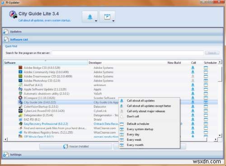The image size is (226, 166).
Task: Sort list by Software column header
Action: pos(46,63)
